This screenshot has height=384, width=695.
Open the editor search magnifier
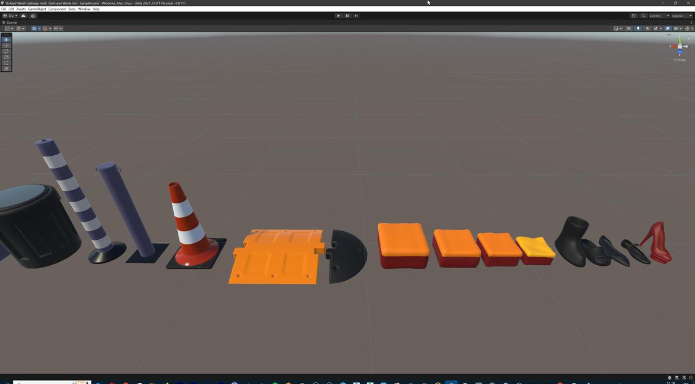click(x=643, y=16)
